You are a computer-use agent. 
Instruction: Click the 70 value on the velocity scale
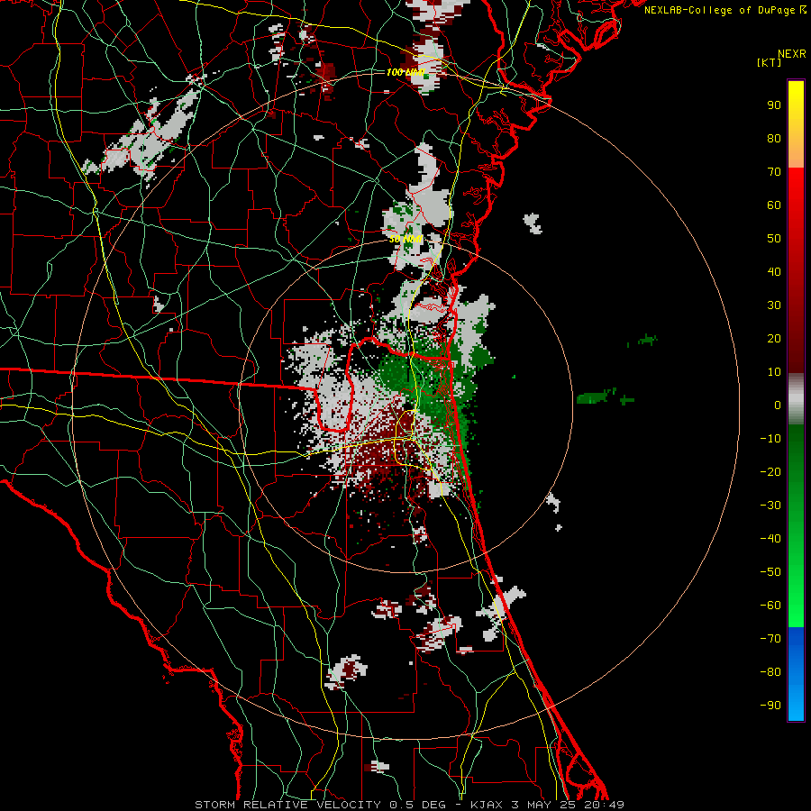click(x=774, y=172)
